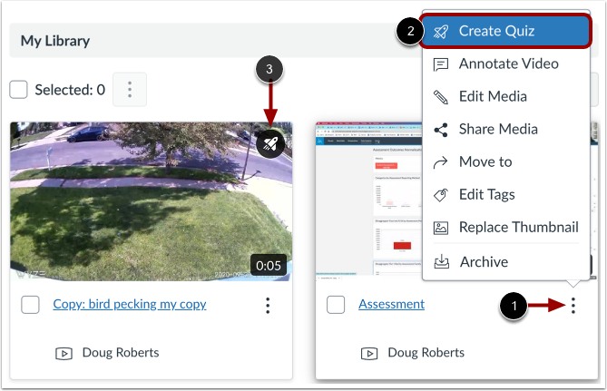Check the box for the Assessment media
The image size is (607, 391).
pyautogui.click(x=336, y=305)
